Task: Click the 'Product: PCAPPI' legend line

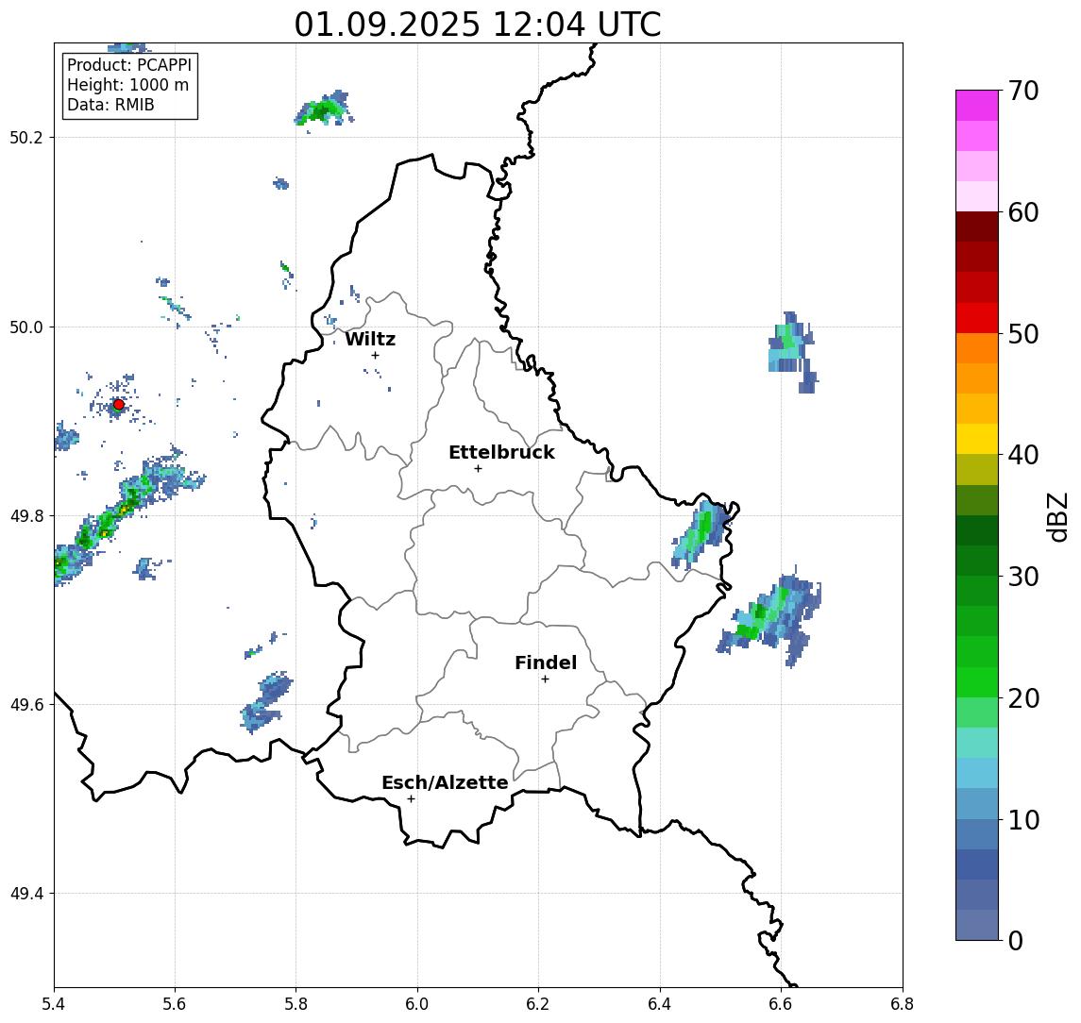Action: point(129,65)
